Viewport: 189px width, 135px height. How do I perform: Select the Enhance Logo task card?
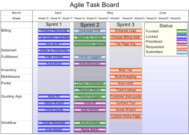point(126,31)
